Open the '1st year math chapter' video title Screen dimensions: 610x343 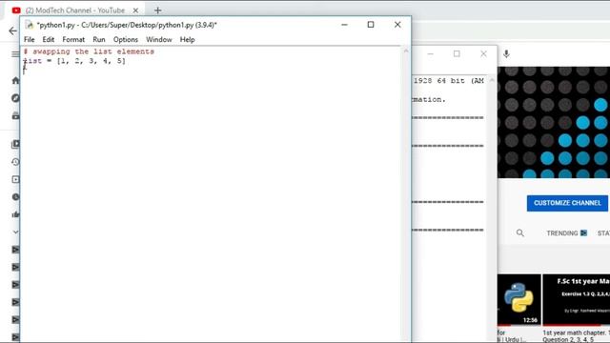577,336
